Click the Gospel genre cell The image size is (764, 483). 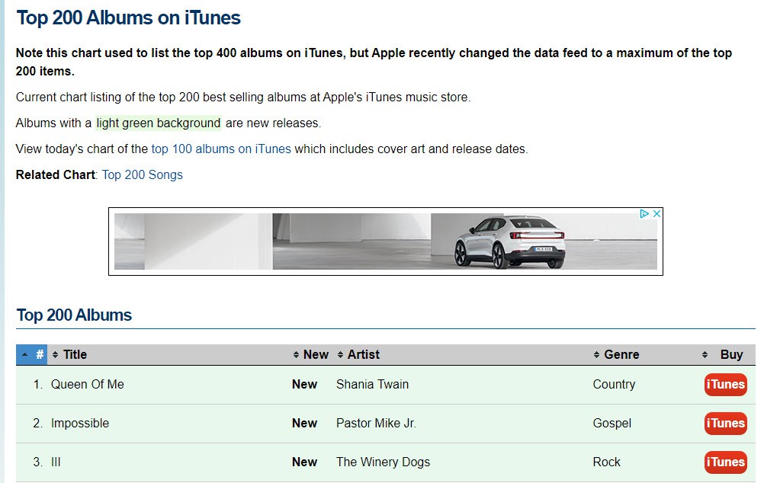click(x=612, y=423)
